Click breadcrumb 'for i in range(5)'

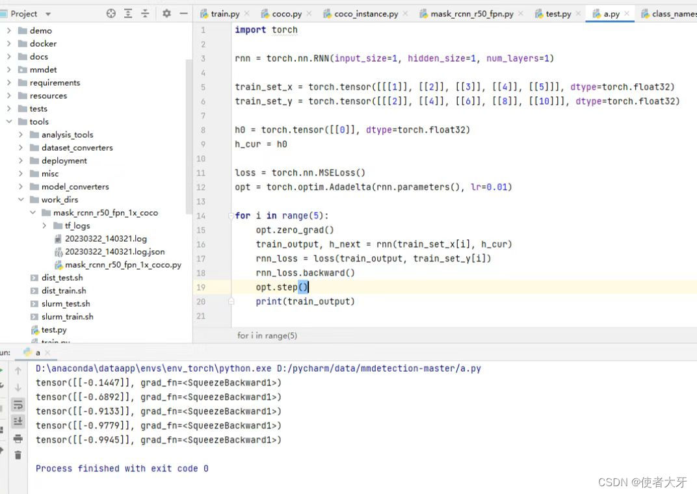pyautogui.click(x=267, y=335)
